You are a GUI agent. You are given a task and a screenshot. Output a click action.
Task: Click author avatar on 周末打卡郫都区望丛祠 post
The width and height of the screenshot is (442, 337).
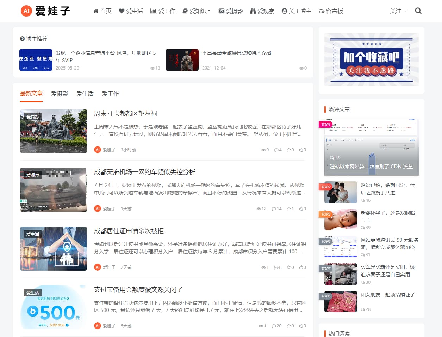click(x=98, y=150)
